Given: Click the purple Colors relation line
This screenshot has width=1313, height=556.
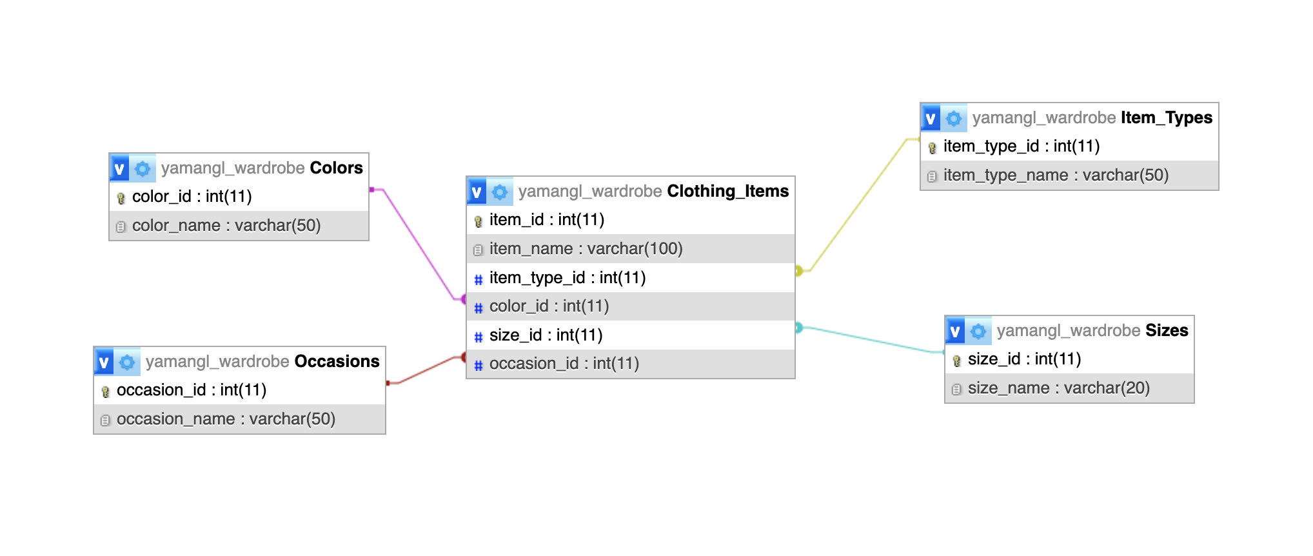Looking at the screenshot, I should click(x=419, y=244).
